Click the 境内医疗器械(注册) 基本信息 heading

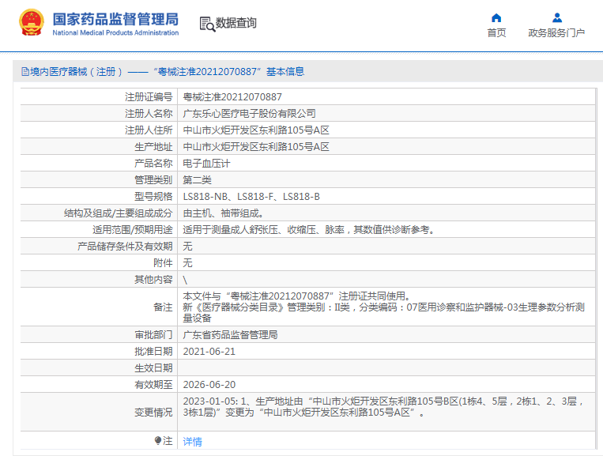point(163,71)
